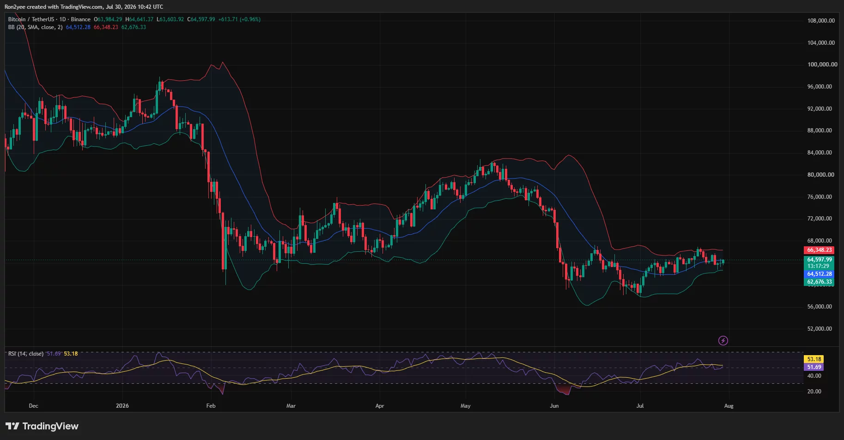Viewport: 844px width, 440px height.
Task: Click the Feb label on time axis
Action: pos(211,406)
